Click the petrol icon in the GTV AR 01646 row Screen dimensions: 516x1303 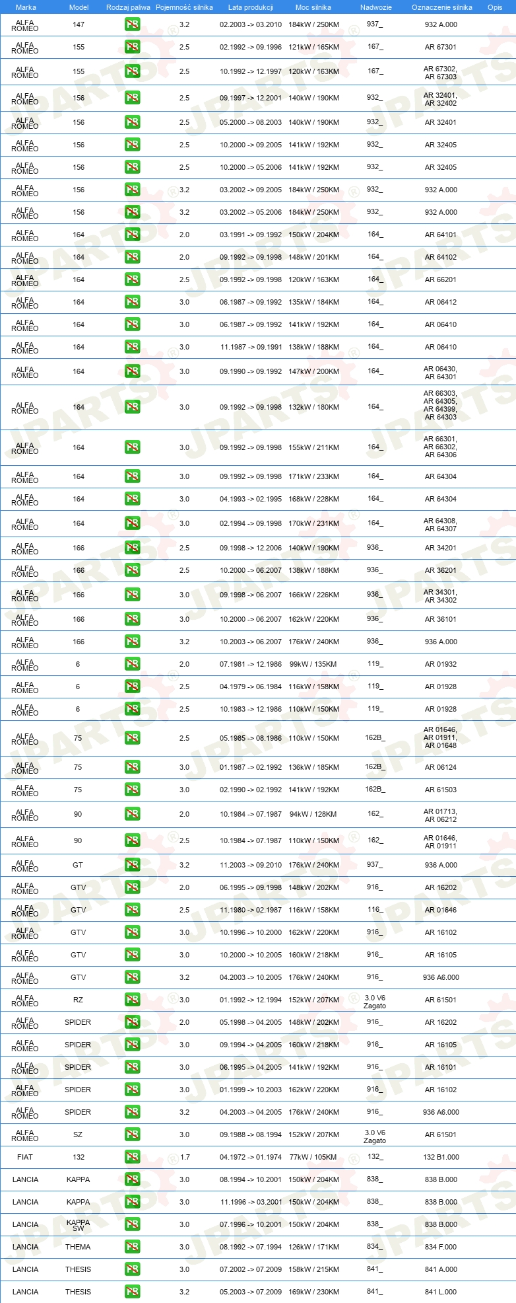click(132, 910)
